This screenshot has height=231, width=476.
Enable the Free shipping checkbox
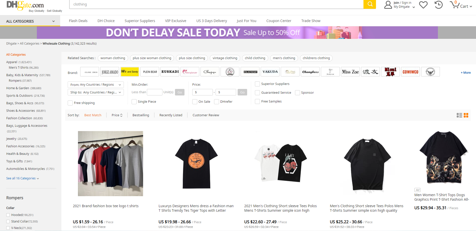(x=70, y=103)
